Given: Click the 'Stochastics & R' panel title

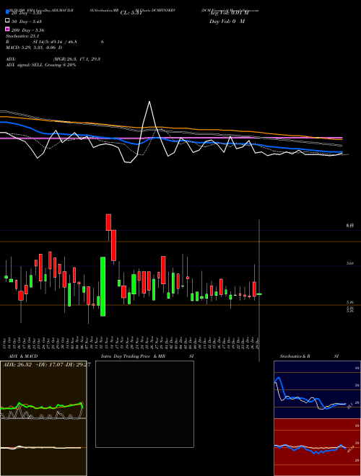Looking at the screenshot, I should point(295,356).
